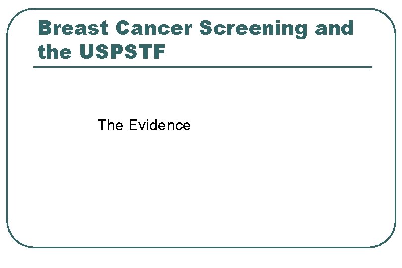Click blank space right of "The Evidence"
The width and height of the screenshot is (402, 268).
click(278, 125)
